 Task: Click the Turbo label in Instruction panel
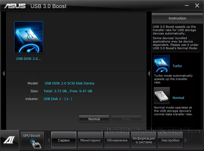pos(177,66)
